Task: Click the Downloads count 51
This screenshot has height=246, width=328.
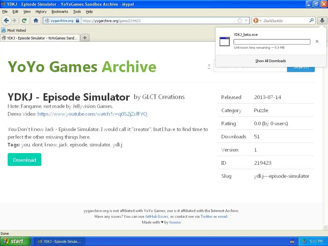Action: pyautogui.click(x=257, y=136)
